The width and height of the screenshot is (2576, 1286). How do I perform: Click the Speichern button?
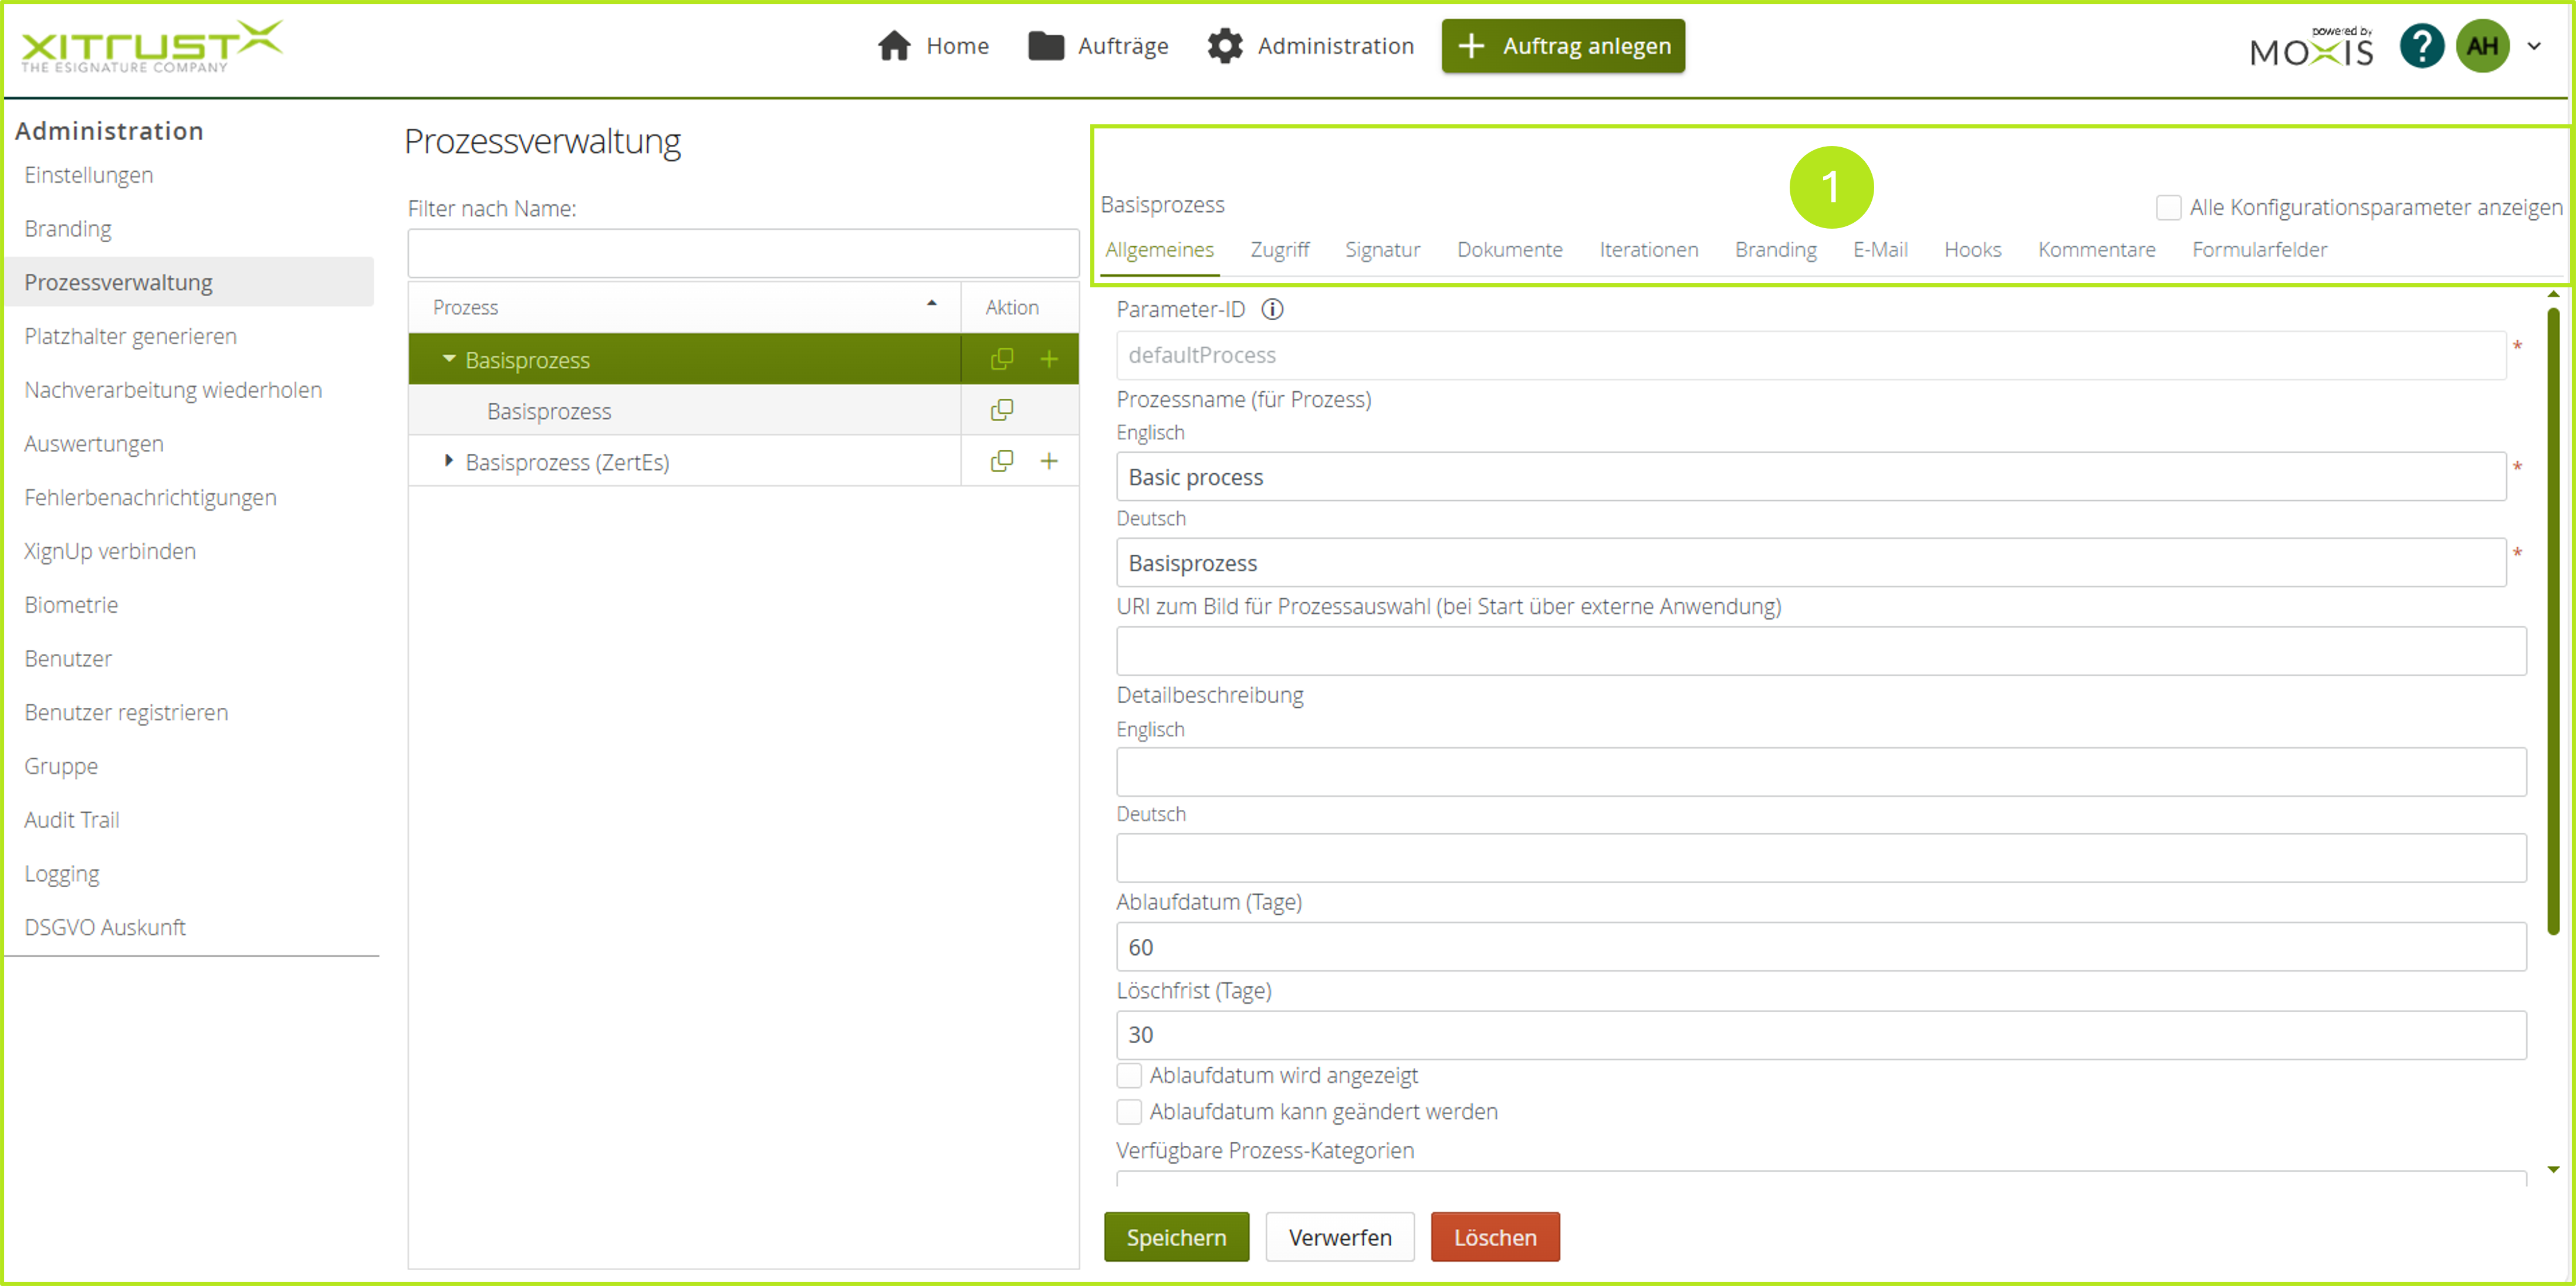(1176, 1237)
